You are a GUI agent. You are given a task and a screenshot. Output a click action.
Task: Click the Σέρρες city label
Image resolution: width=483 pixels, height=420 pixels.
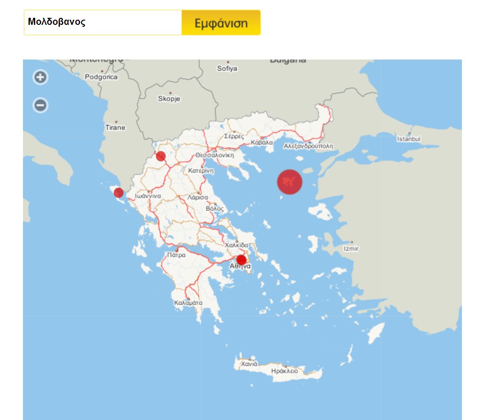pos(234,136)
